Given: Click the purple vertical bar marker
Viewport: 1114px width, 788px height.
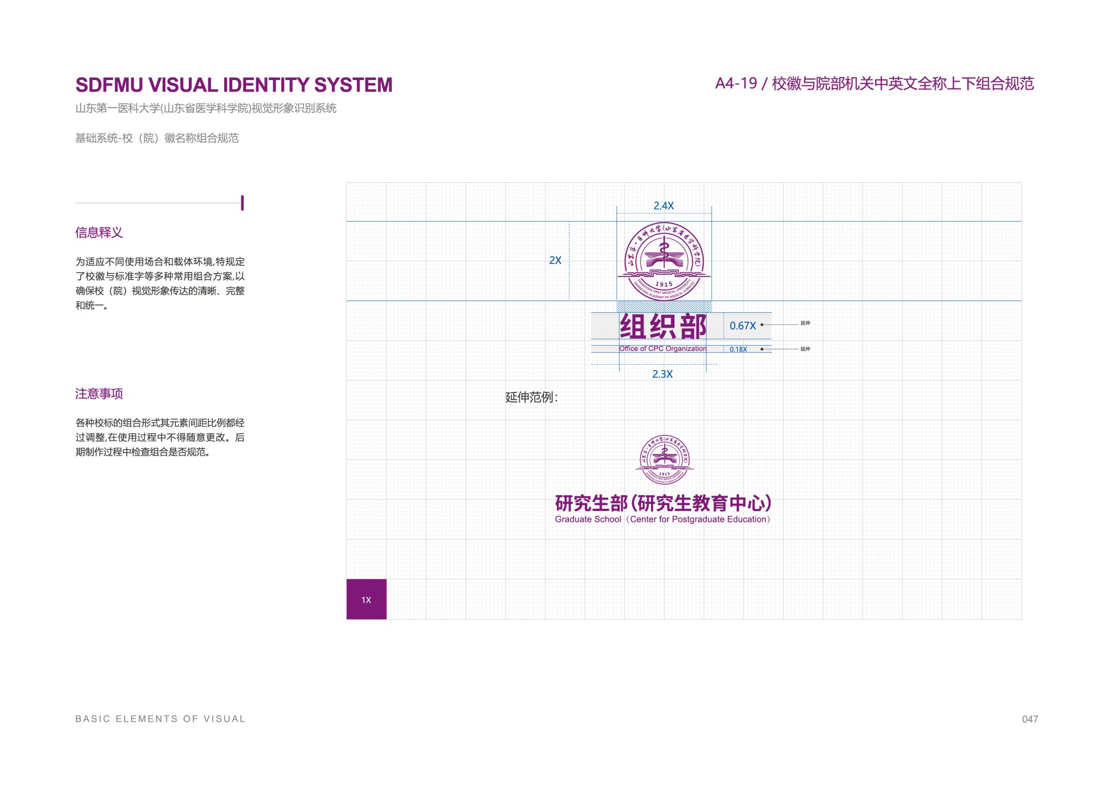Looking at the screenshot, I should click(x=242, y=203).
